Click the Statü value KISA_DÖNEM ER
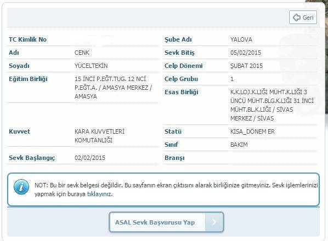Viewport: 328px width, 241px height. pos(252,131)
